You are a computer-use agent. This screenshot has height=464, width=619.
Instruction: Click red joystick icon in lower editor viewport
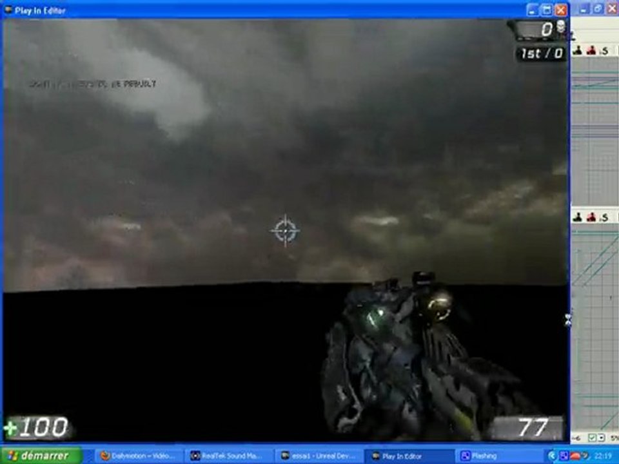click(x=591, y=217)
